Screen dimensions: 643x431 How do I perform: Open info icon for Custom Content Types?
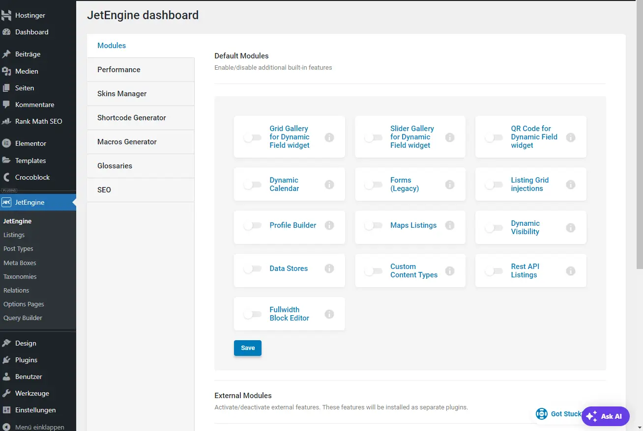click(x=450, y=271)
